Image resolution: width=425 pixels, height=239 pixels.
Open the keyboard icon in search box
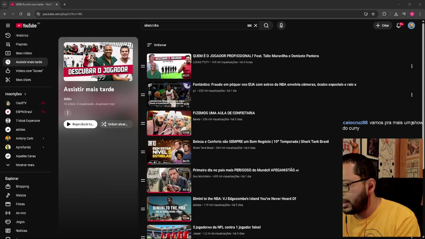[249, 26]
